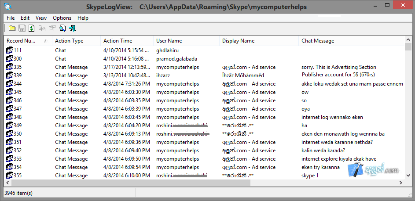Viewport: 415px width, 201px height.
Task: Click the record icon of row 349
Action: point(9,125)
